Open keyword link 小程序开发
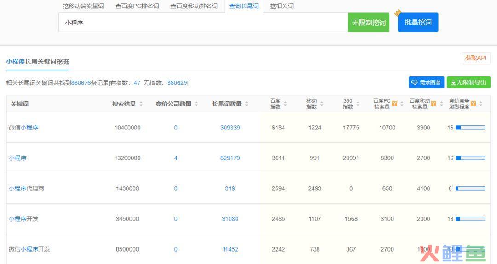This screenshot has width=497, height=264. click(23, 219)
